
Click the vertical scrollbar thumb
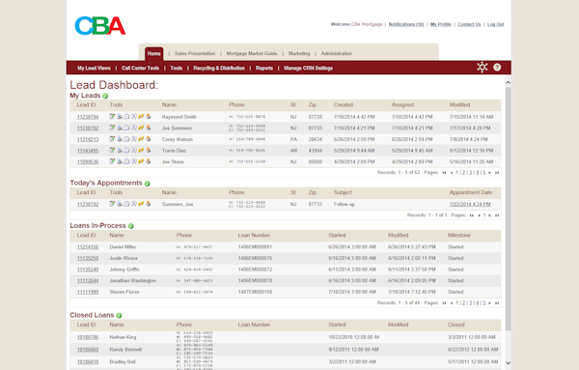(509, 209)
